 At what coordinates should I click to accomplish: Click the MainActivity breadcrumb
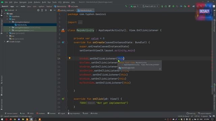[x=60, y=6]
